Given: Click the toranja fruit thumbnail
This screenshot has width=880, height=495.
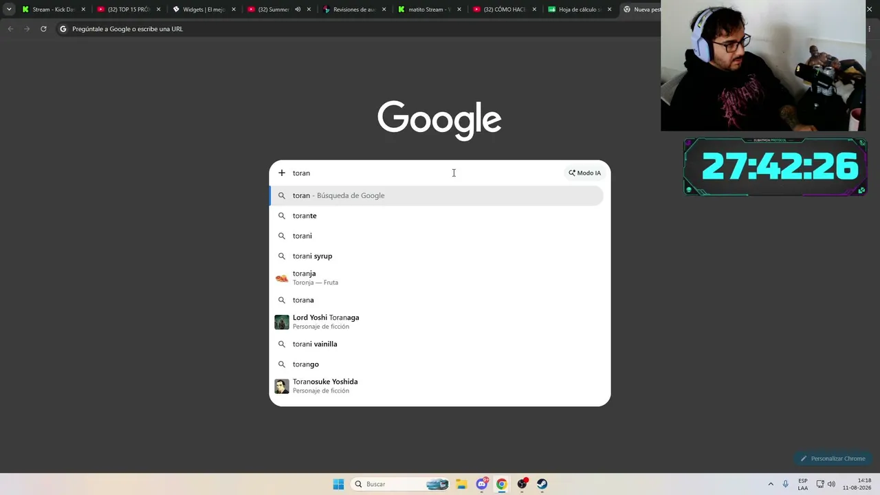Looking at the screenshot, I should pyautogui.click(x=282, y=278).
